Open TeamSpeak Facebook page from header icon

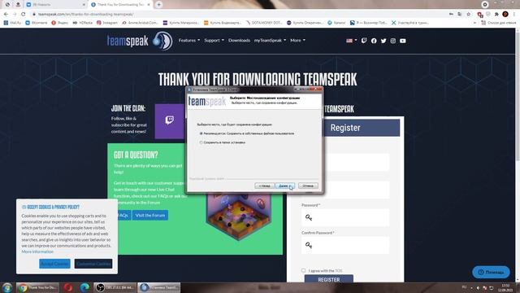tap(374, 41)
